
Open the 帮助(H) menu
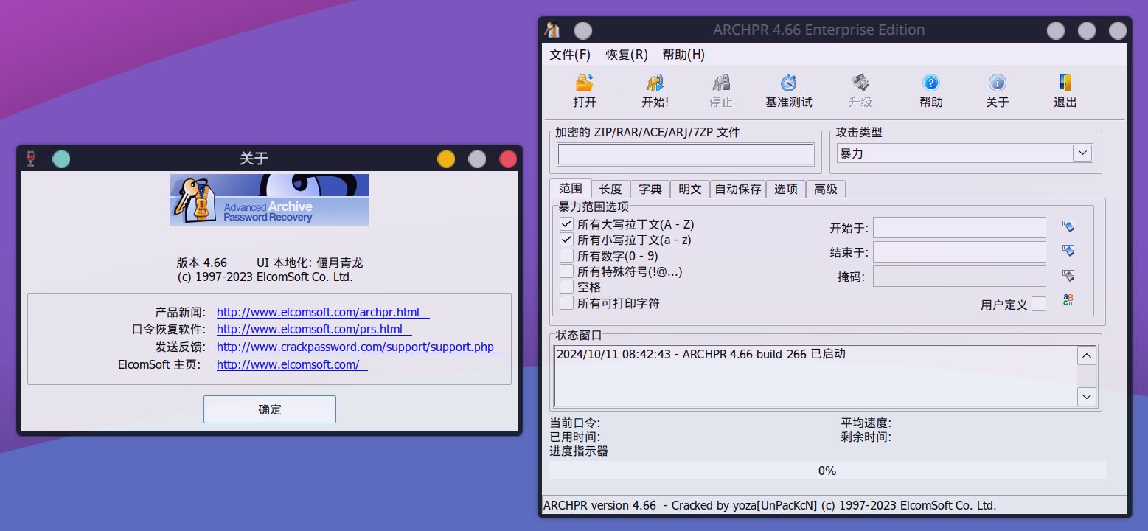[x=683, y=55]
